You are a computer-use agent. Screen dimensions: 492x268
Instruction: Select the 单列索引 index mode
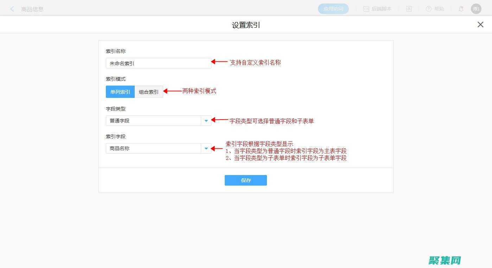point(120,92)
